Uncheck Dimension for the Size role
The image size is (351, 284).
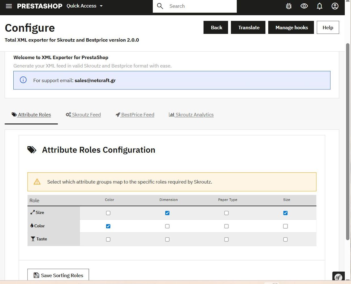pyautogui.click(x=167, y=213)
